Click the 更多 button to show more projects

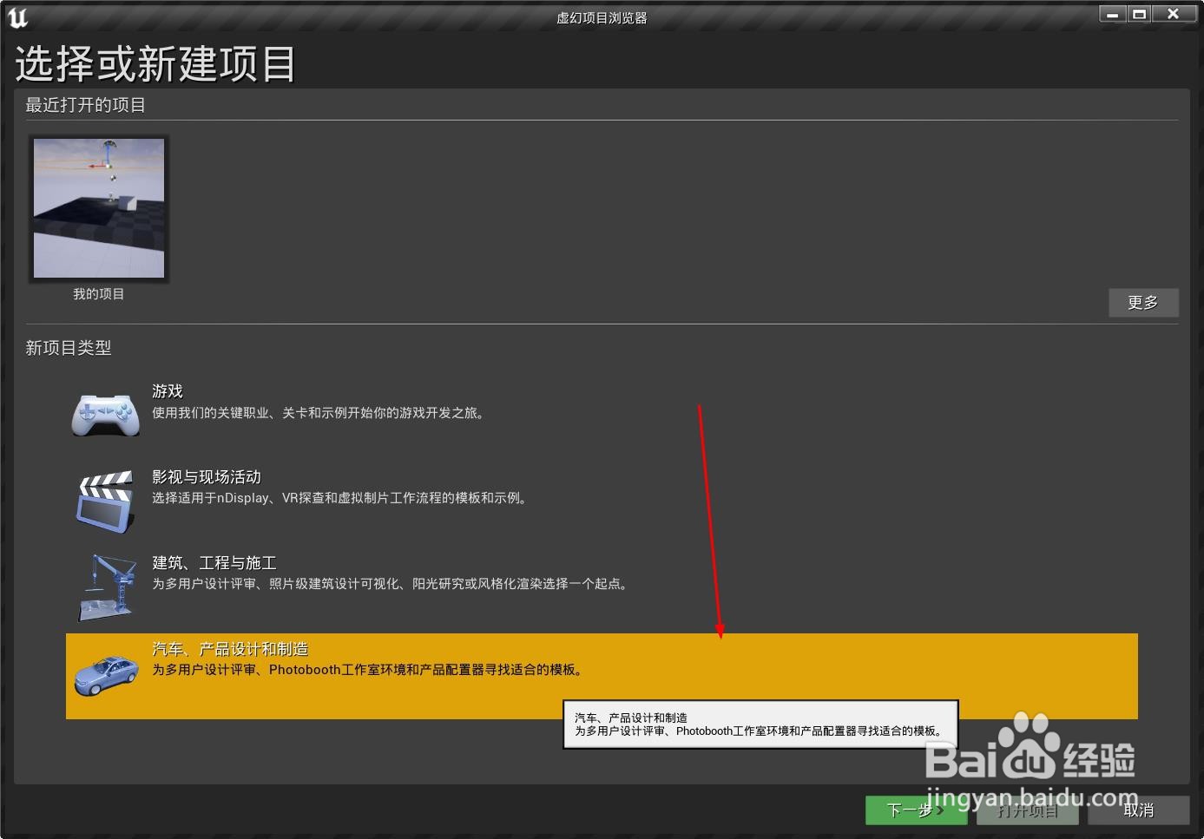point(1142,302)
